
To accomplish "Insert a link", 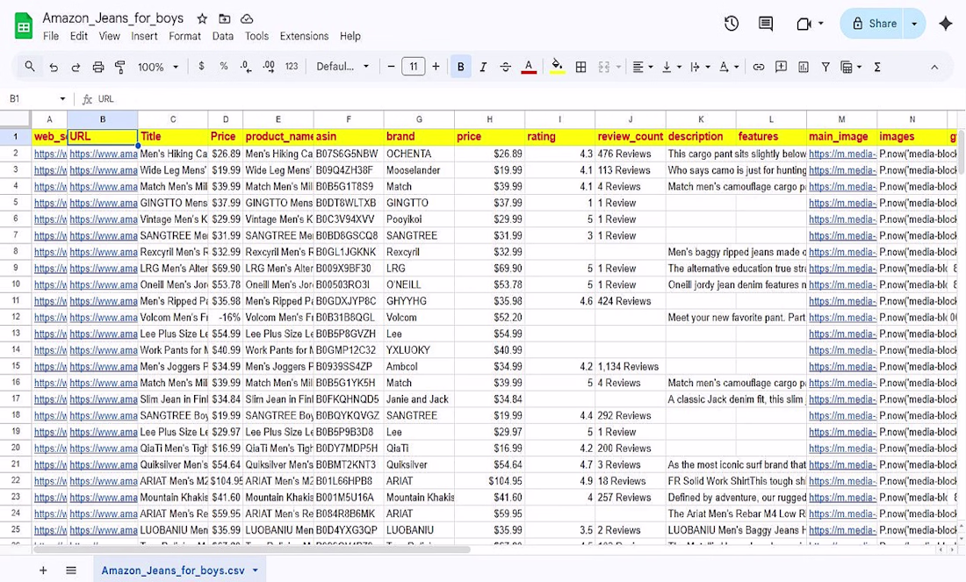I will (x=759, y=67).
